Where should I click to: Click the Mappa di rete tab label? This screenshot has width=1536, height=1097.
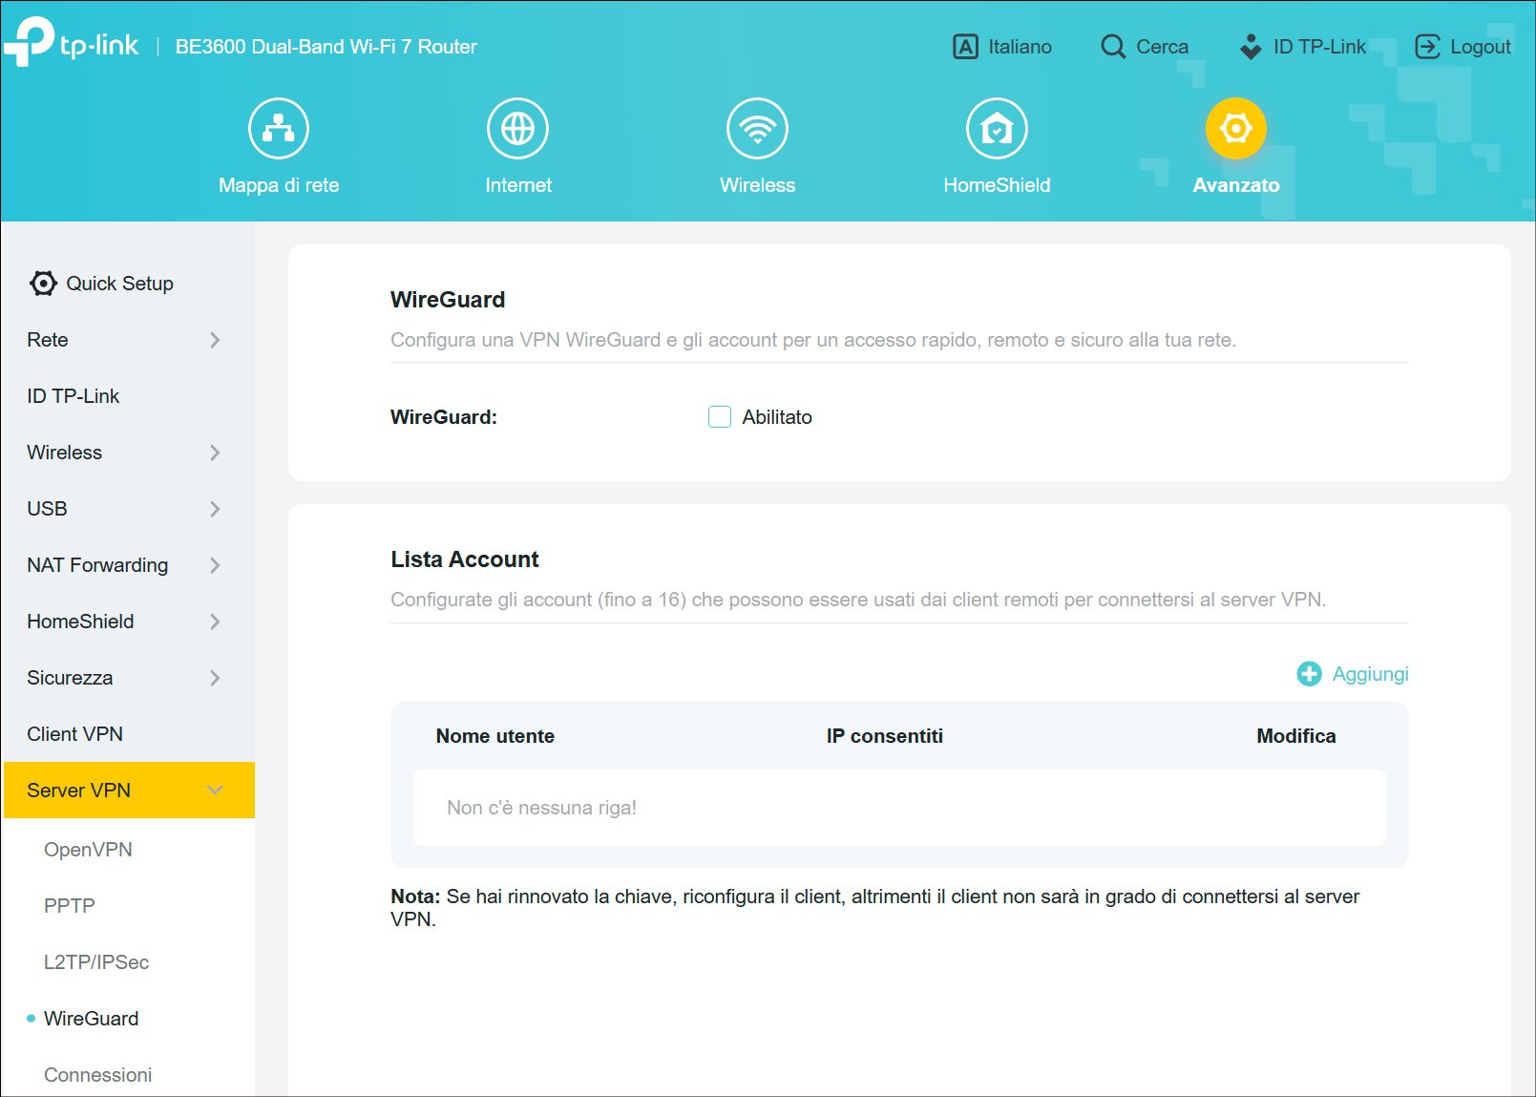click(x=279, y=185)
